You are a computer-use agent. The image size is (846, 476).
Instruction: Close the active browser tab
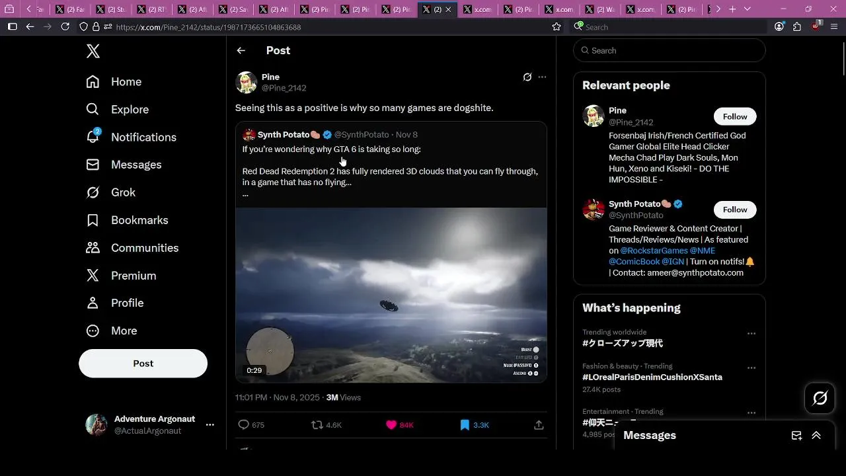(449, 9)
